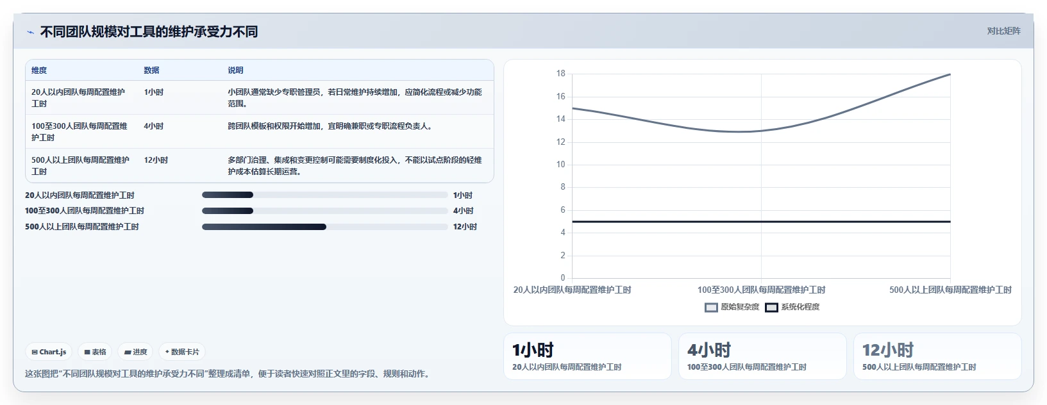Click the blue icon beside the panel title
Viewport: 1047px width, 405px height.
30,32
